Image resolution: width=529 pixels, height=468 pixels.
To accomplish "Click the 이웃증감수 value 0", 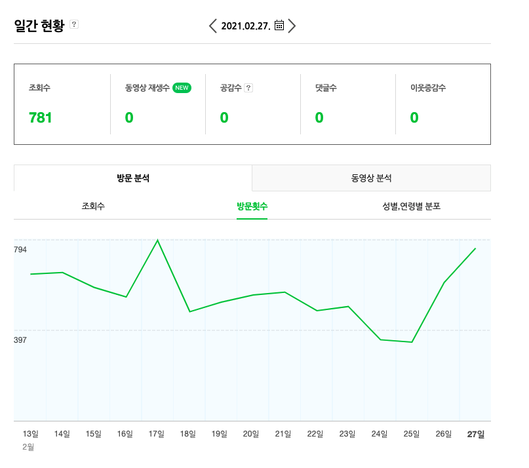I will pyautogui.click(x=414, y=118).
